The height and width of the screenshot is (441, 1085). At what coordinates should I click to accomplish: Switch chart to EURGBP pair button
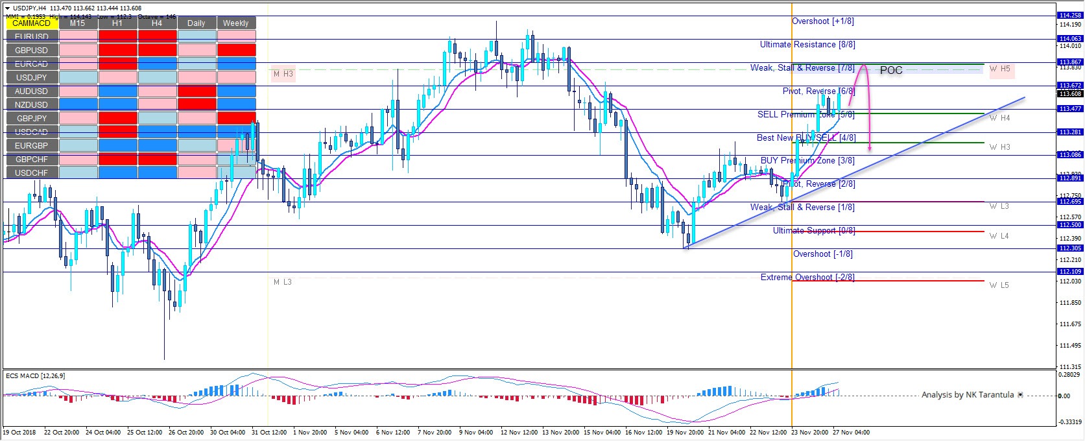[31, 145]
